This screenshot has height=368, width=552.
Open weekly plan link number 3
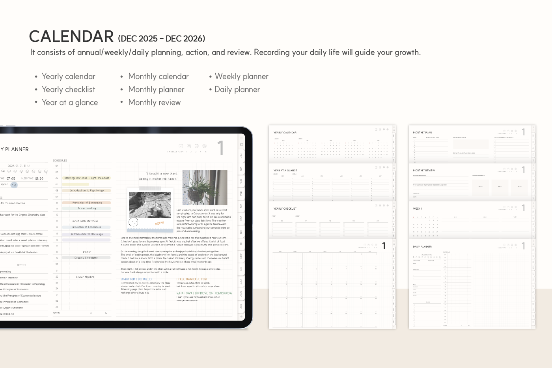click(x=196, y=152)
